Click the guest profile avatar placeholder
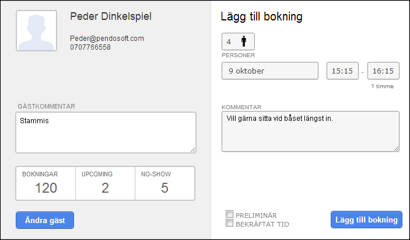The image size is (410, 240). tap(36, 30)
